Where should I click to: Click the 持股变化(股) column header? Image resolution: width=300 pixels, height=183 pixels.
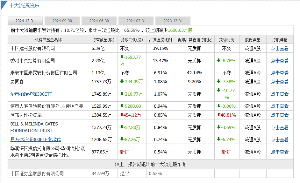coord(132,40)
